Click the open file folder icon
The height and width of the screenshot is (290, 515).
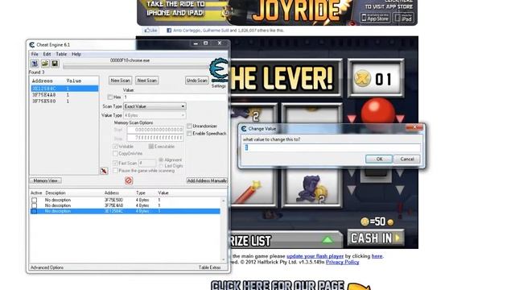(x=45, y=64)
